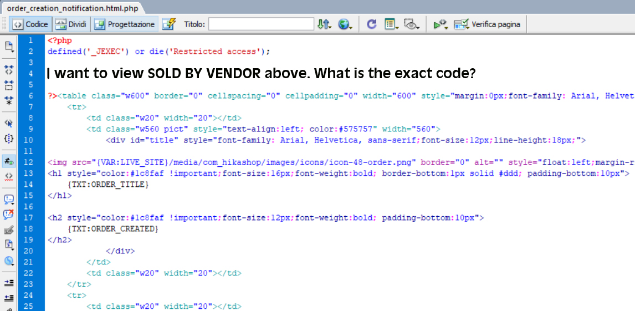This screenshot has height=311, width=635.
Task: Click the div id="title" line
Action: click(x=346, y=140)
